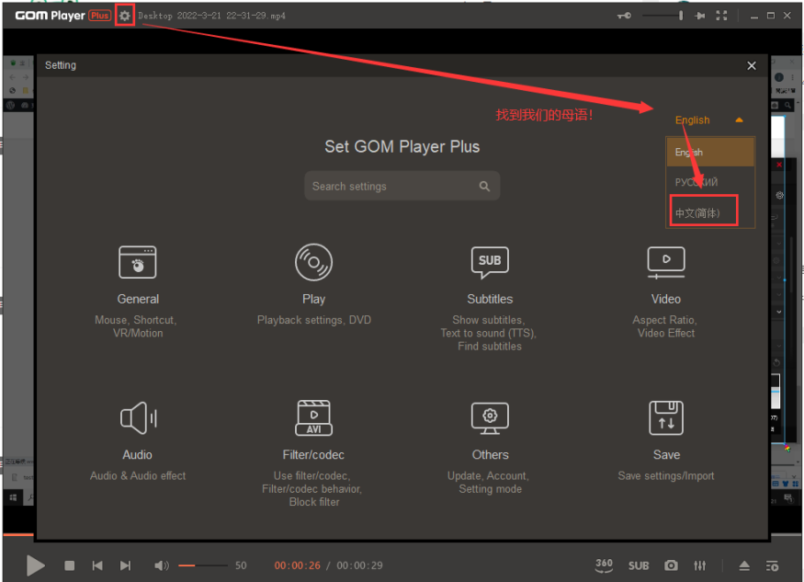Click the key/lock icon in title bar

point(624,16)
